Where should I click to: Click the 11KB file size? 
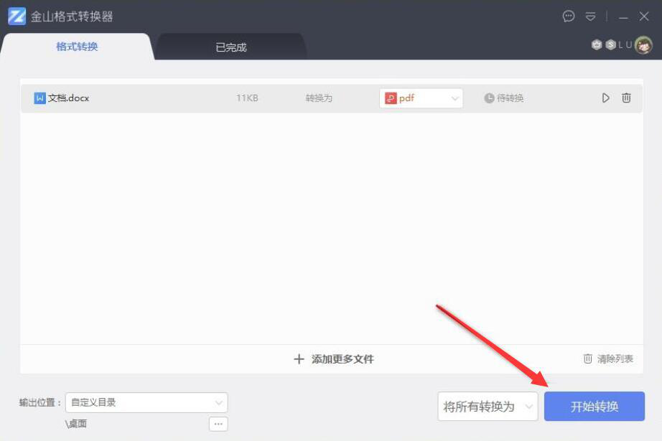pos(247,98)
